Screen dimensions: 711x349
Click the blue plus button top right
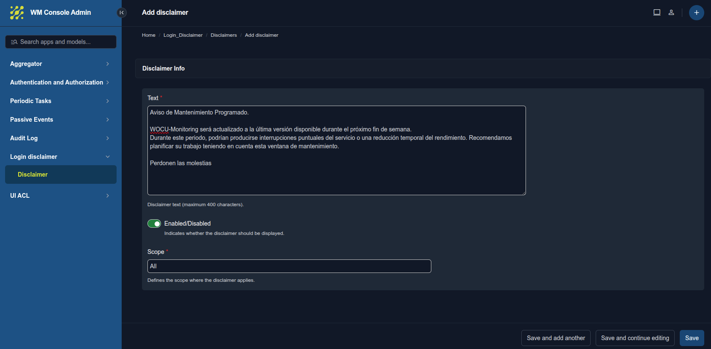[x=696, y=12]
